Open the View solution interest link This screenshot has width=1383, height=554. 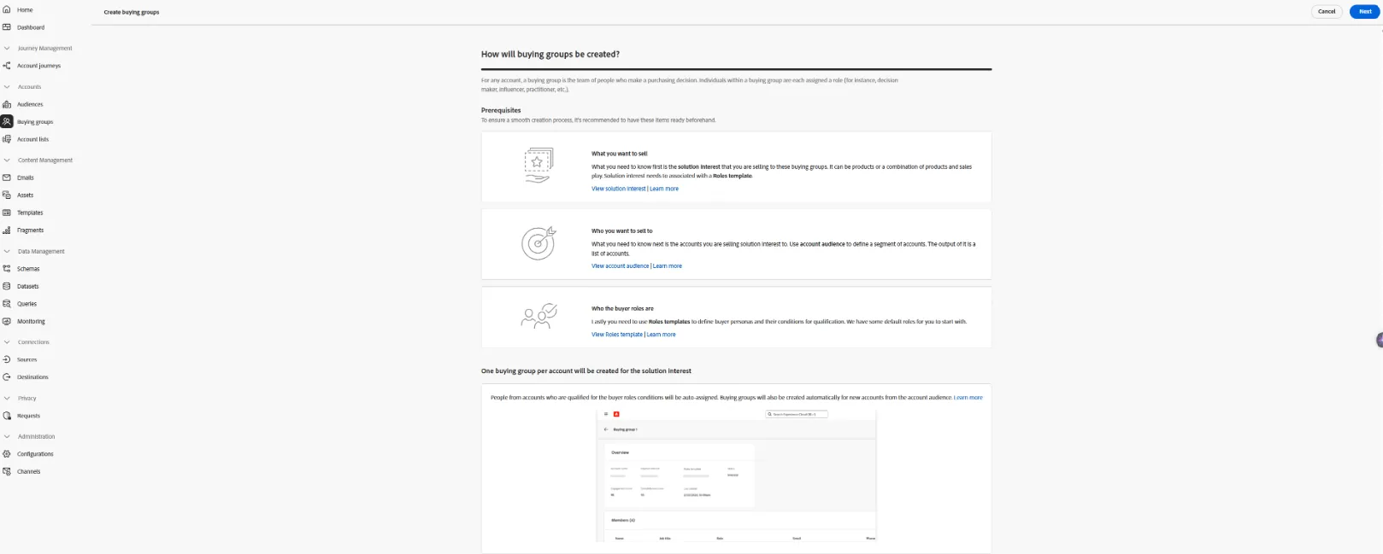click(619, 189)
